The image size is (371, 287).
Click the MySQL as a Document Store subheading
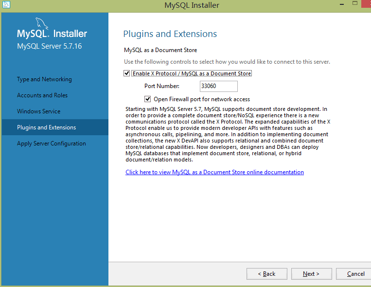click(160, 50)
